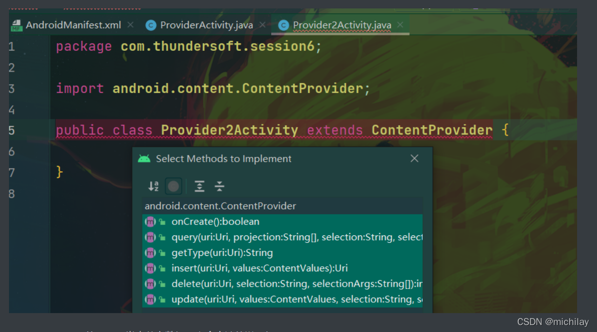Click the green access icon beside onCreate
The width and height of the screenshot is (597, 332).
(162, 221)
